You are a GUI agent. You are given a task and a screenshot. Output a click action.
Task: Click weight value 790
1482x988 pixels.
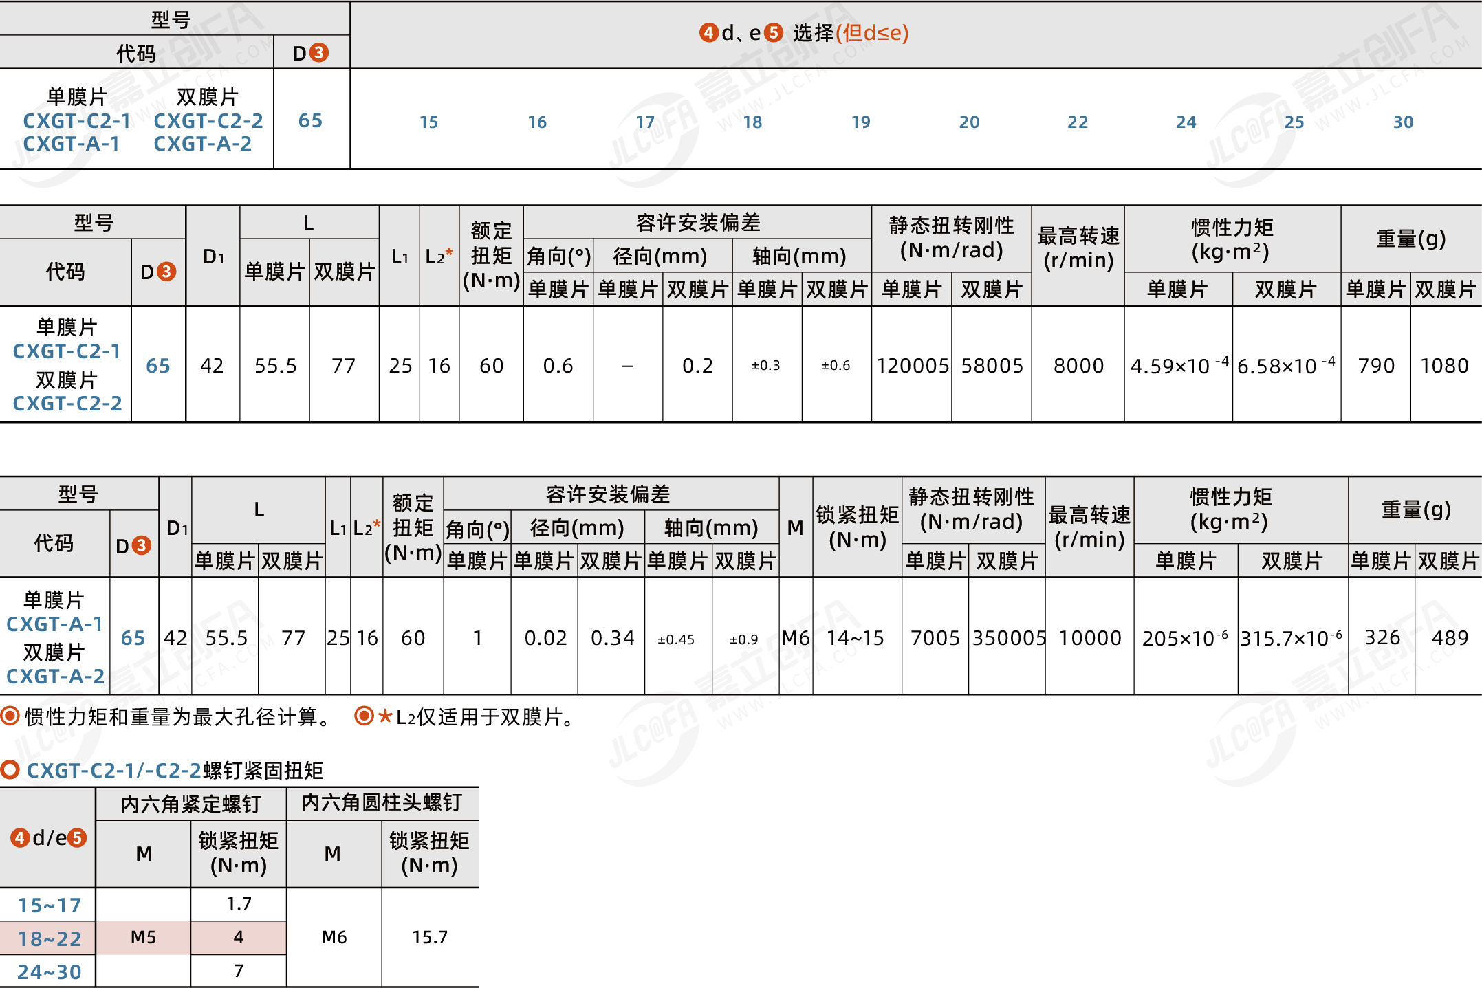point(1376,366)
